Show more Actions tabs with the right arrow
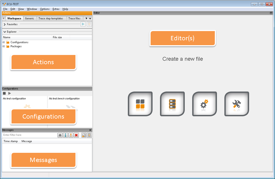275x179 pixels. tap(86, 18)
